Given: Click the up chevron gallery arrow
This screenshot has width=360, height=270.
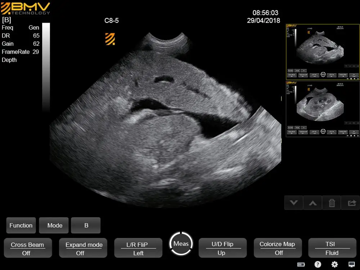Looking at the screenshot, I should pyautogui.click(x=313, y=203).
